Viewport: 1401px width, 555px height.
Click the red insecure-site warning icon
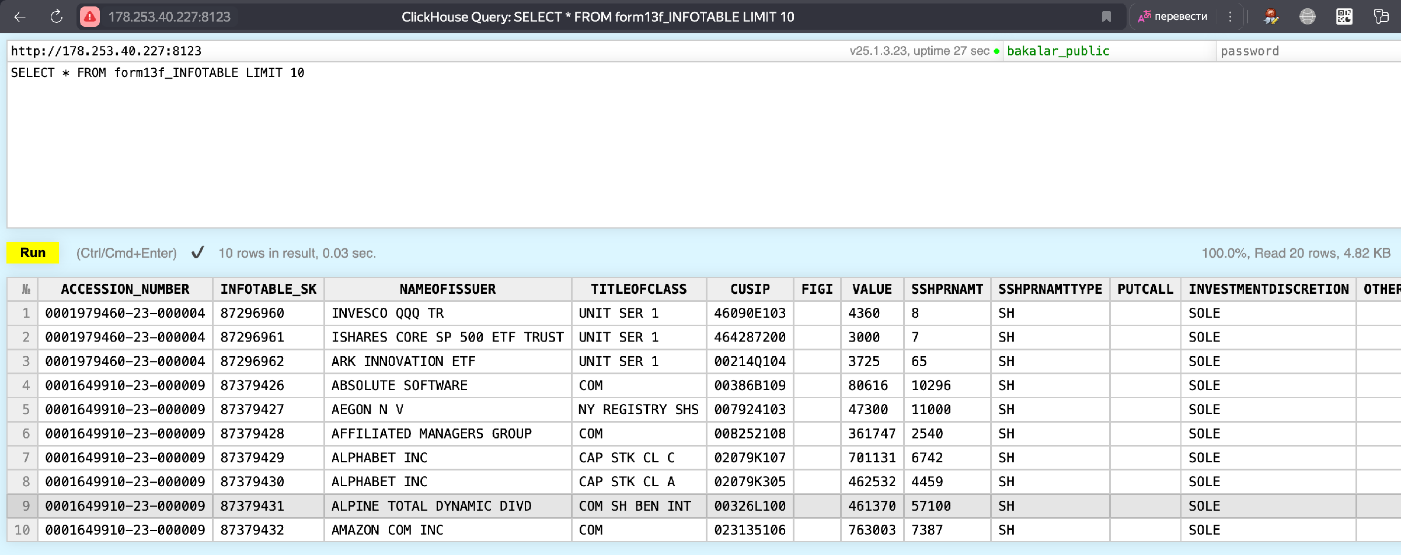click(89, 17)
